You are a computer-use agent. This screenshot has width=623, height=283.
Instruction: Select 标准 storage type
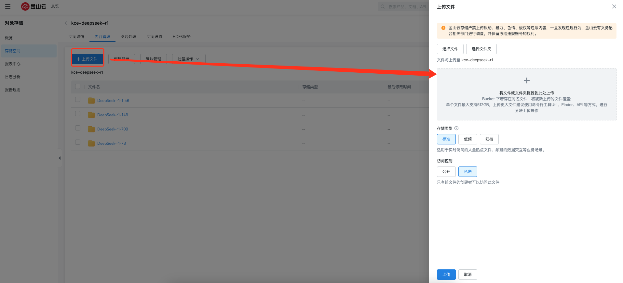[x=446, y=139]
